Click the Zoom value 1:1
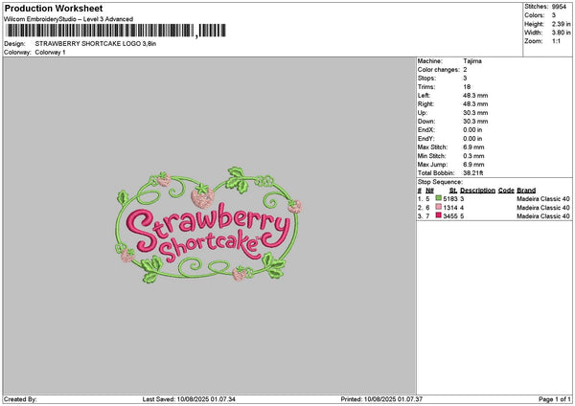Image resolution: width=575 pixels, height=406 pixels. 556,41
